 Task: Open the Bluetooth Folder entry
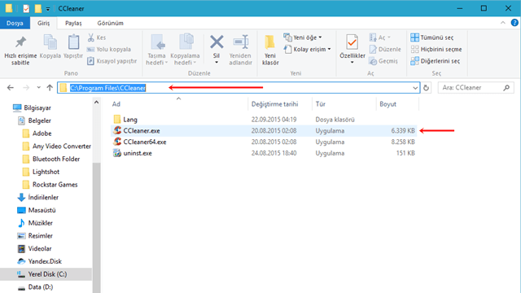click(56, 159)
